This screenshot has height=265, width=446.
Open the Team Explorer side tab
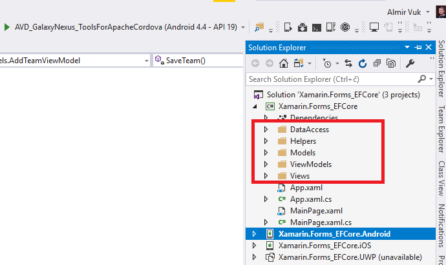click(x=441, y=129)
